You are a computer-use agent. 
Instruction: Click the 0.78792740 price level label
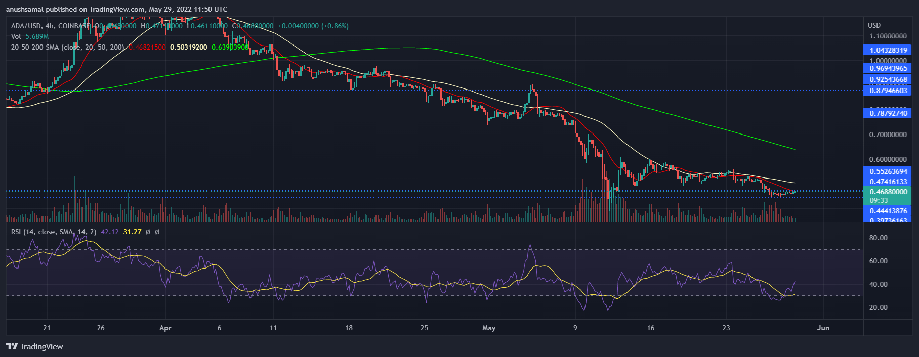pyautogui.click(x=888, y=113)
